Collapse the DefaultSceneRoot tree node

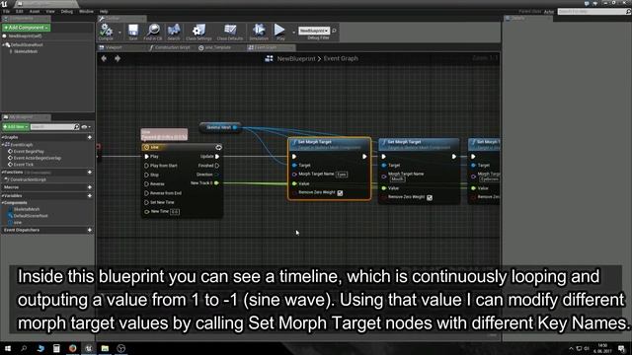pyautogui.click(x=4, y=44)
